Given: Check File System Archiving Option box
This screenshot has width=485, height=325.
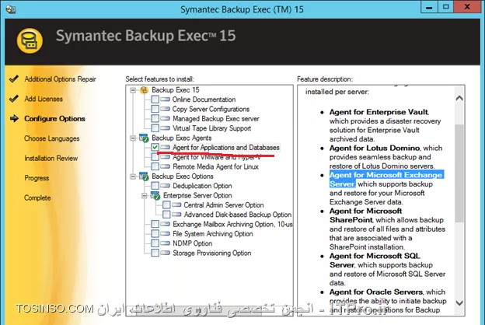Looking at the screenshot, I should click(x=155, y=234).
